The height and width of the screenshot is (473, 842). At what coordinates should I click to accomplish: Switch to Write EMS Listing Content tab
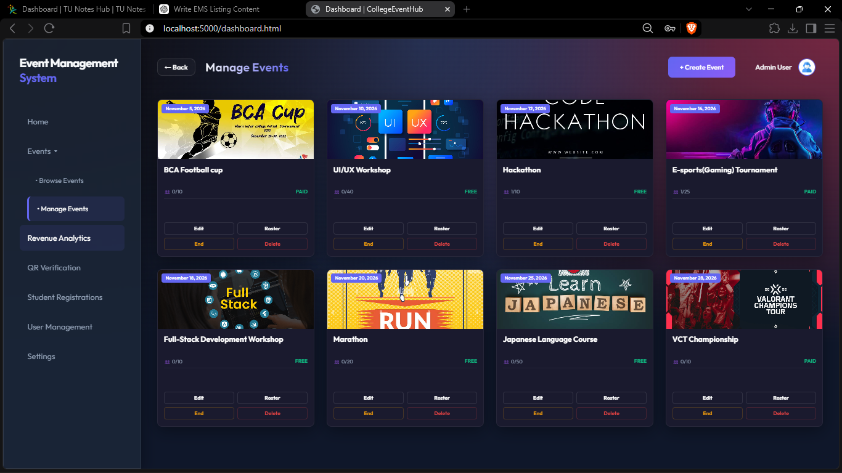coord(226,9)
